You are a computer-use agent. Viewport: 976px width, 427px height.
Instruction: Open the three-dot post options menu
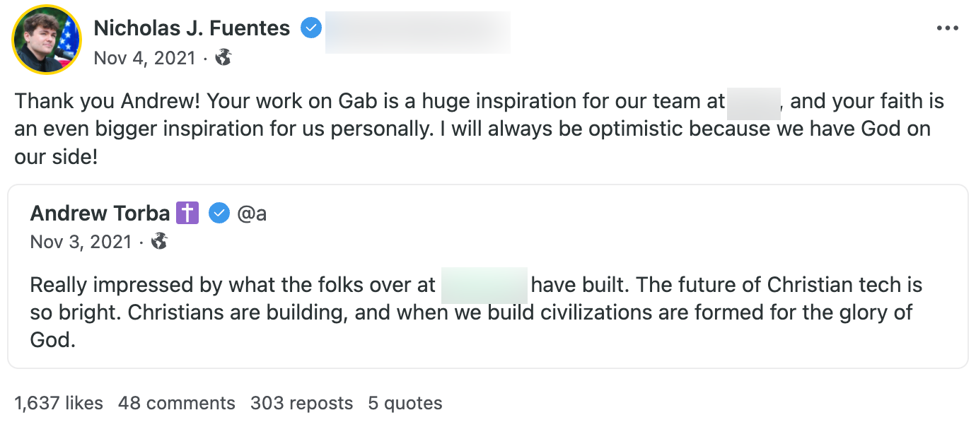947,28
